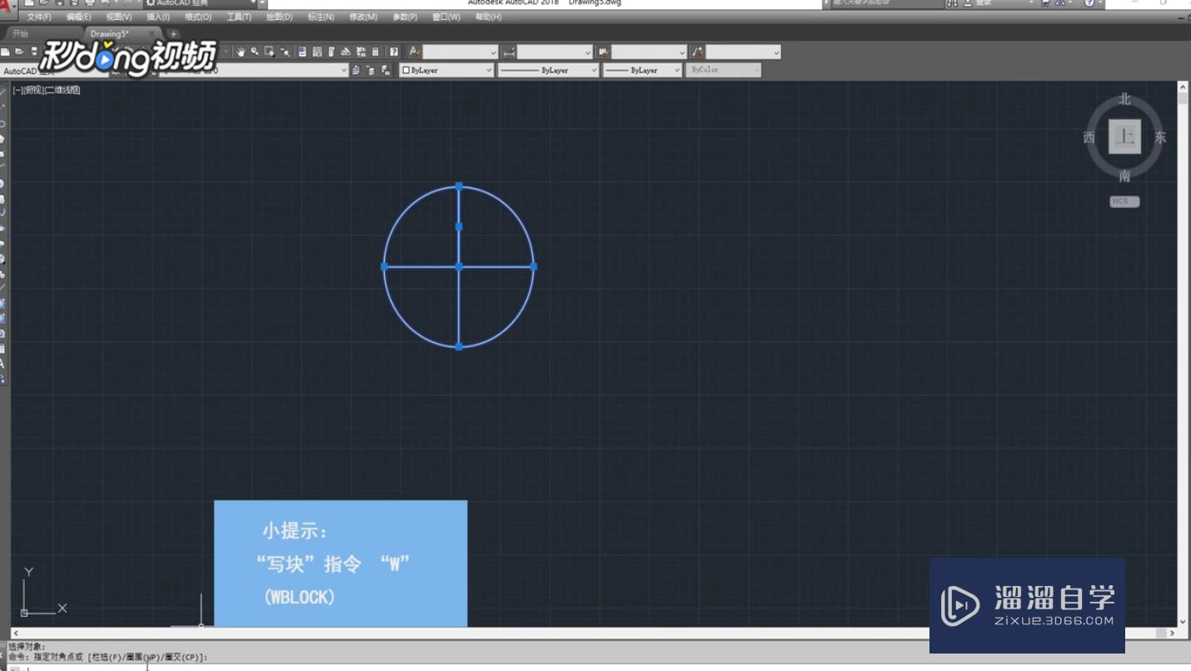
Task: Click the Multileader Style icon
Action: pyautogui.click(x=698, y=52)
